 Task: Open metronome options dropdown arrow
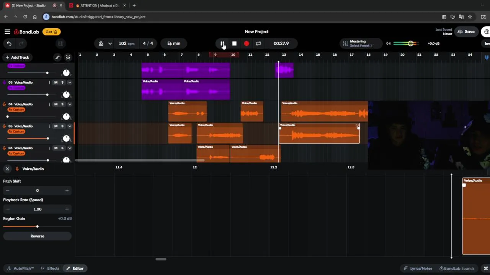pyautogui.click(x=110, y=44)
